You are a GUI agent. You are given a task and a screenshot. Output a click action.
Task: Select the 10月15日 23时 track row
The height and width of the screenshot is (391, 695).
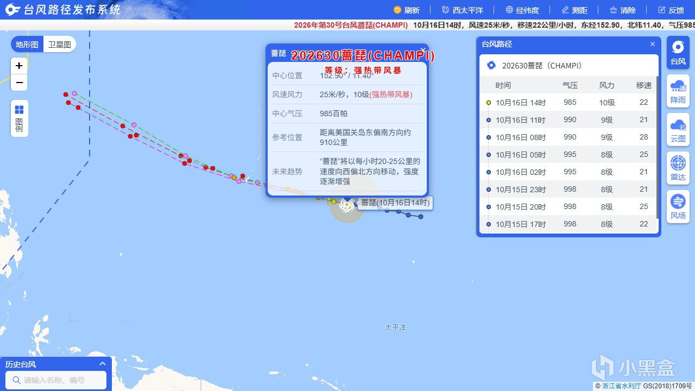[x=568, y=189]
